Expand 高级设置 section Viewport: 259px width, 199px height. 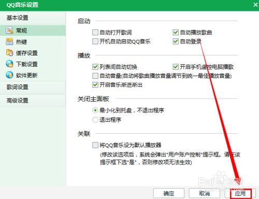point(33,101)
